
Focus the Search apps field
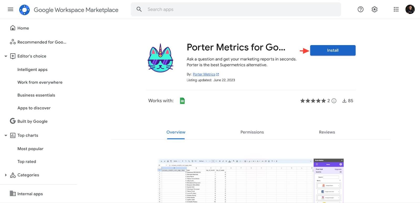click(x=236, y=9)
